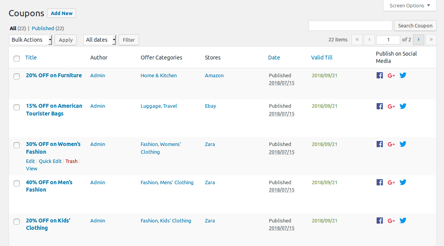Move Women's Fashion coupon to Trash

pos(71,161)
